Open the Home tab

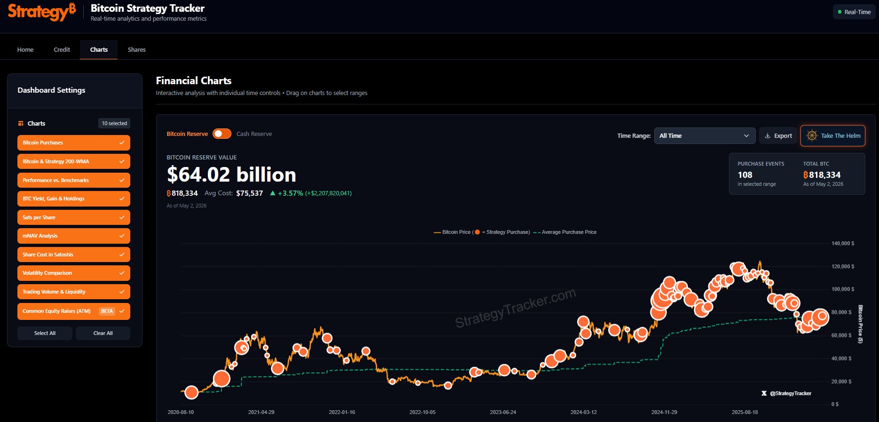pos(25,50)
